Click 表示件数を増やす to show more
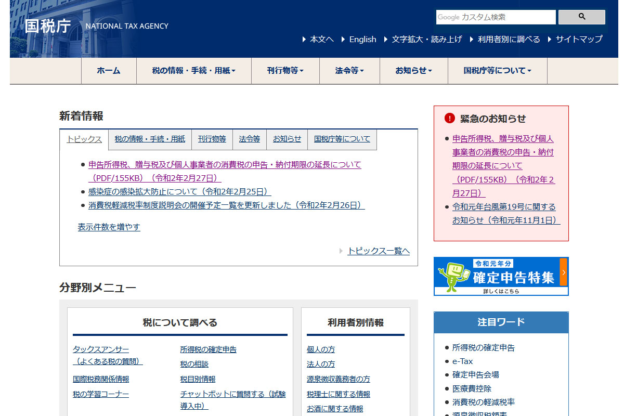Viewport: 624px width, 416px height. click(x=109, y=227)
